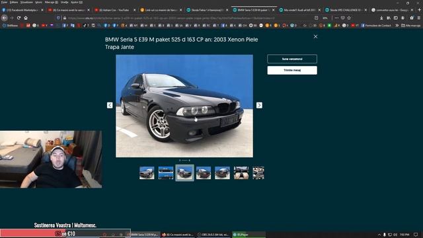Reload the current page
Viewport: 423px width, 238px height.
pos(19,18)
